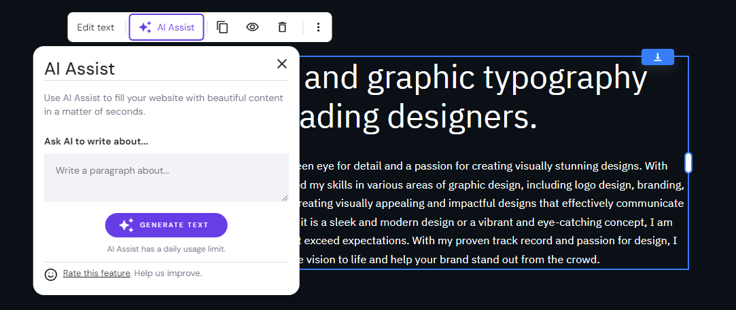Click the sparkle icon in AI Assist button
Viewport: 736px width, 310px height.
coord(145,27)
